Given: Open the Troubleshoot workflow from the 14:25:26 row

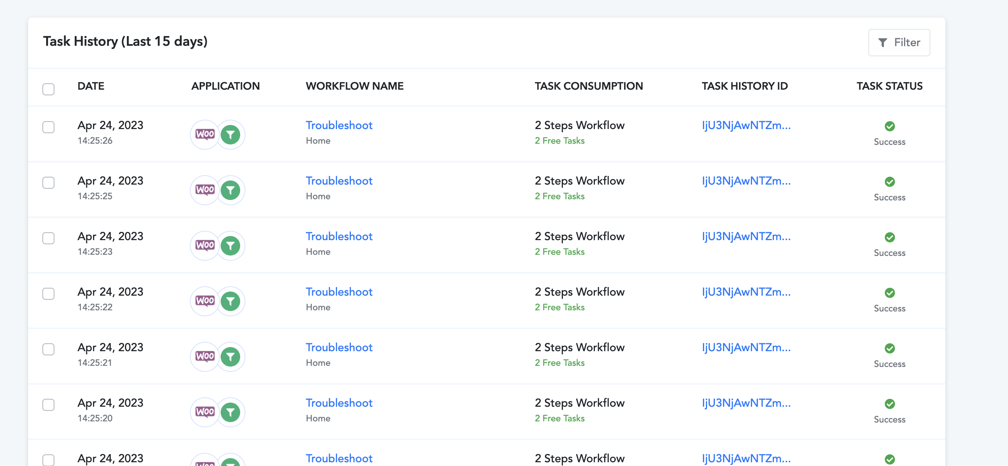Looking at the screenshot, I should pos(339,125).
